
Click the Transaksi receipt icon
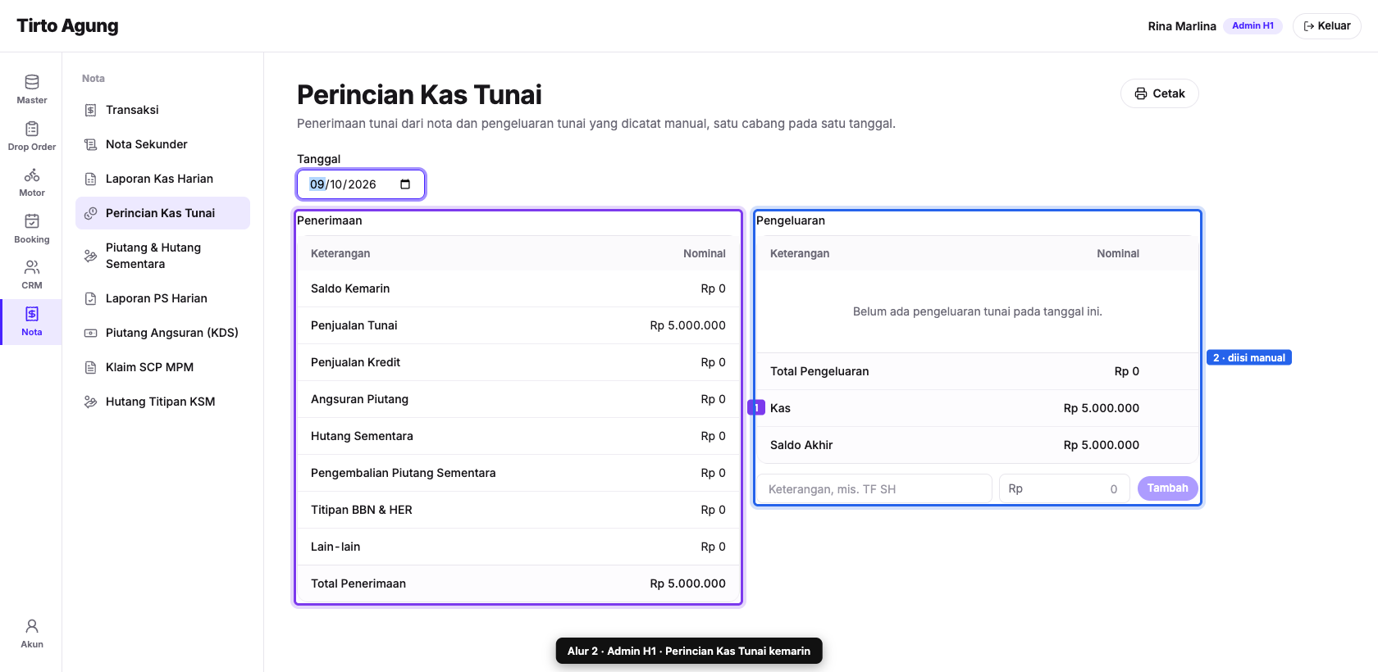(91, 110)
